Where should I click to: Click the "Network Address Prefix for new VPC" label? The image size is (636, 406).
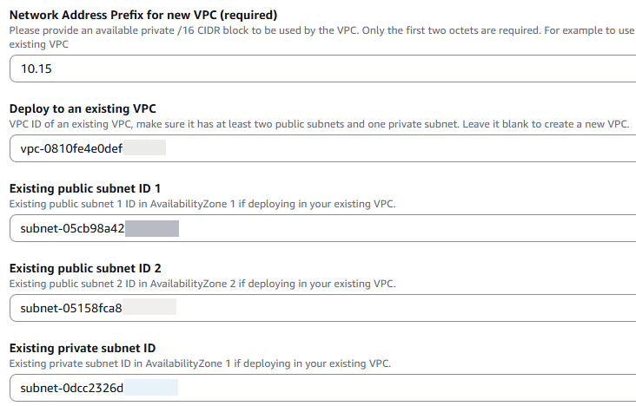point(142,15)
